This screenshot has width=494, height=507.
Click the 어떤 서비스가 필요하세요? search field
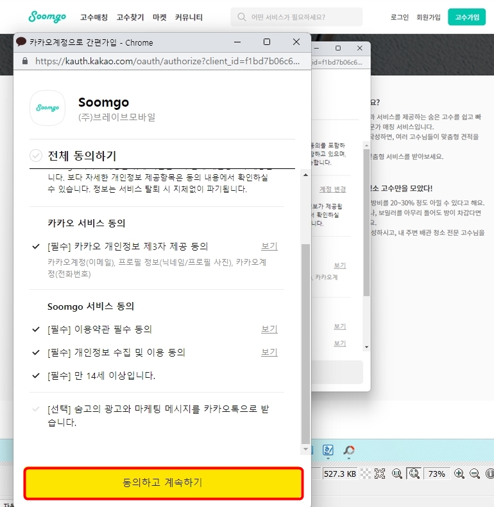coord(296,17)
